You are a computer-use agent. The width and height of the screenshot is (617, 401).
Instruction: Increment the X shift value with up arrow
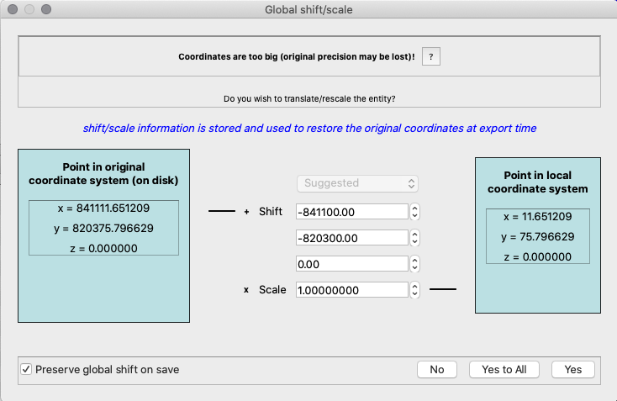click(414, 208)
